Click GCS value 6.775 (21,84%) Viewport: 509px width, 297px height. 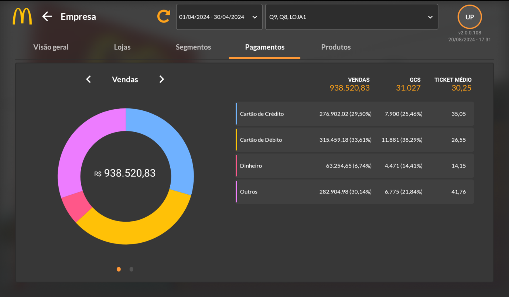pos(404,191)
